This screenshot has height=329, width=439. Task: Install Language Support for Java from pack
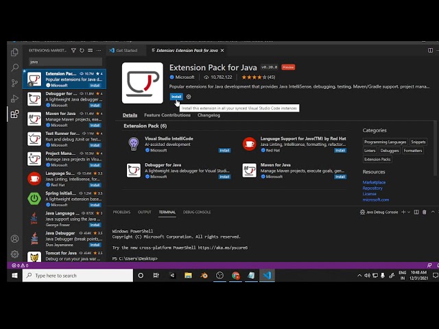[340, 151]
